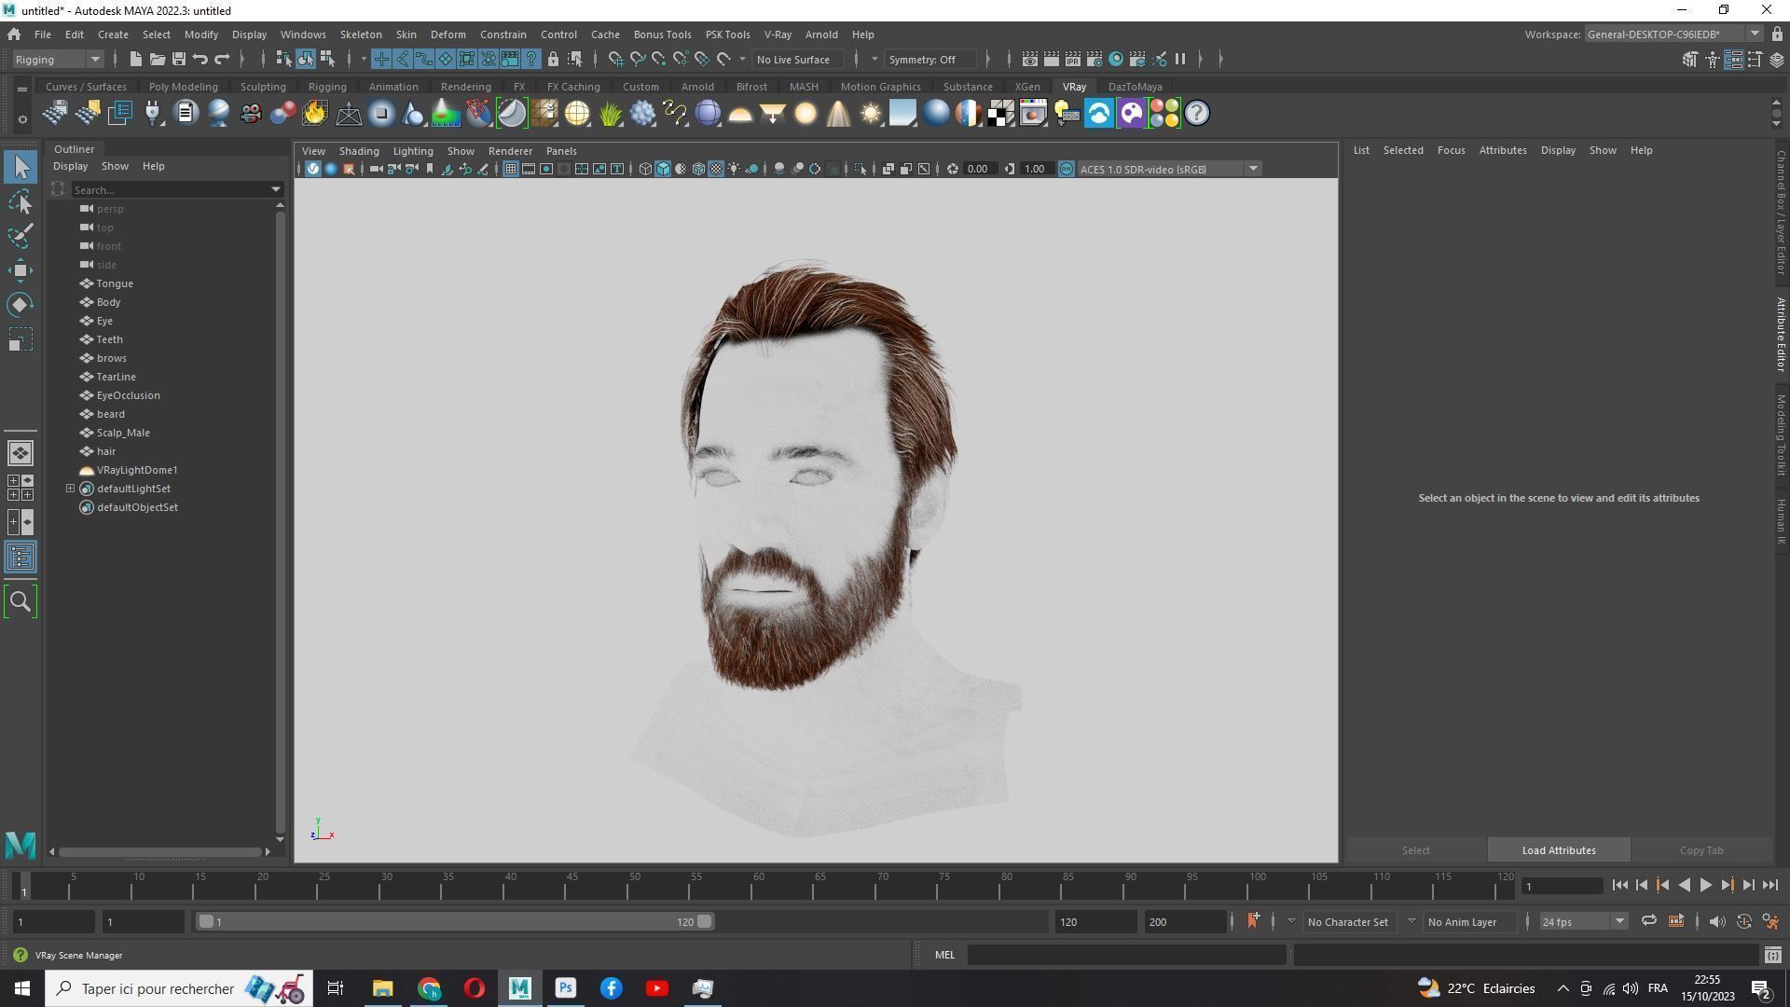Open the Rigging menu set dropdown
The height and width of the screenshot is (1007, 1790).
[58, 60]
